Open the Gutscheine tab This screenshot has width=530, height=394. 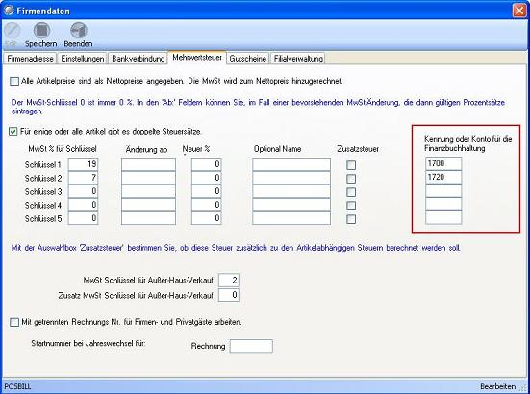click(x=248, y=59)
